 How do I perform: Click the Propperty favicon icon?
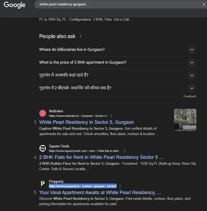coord(43,183)
